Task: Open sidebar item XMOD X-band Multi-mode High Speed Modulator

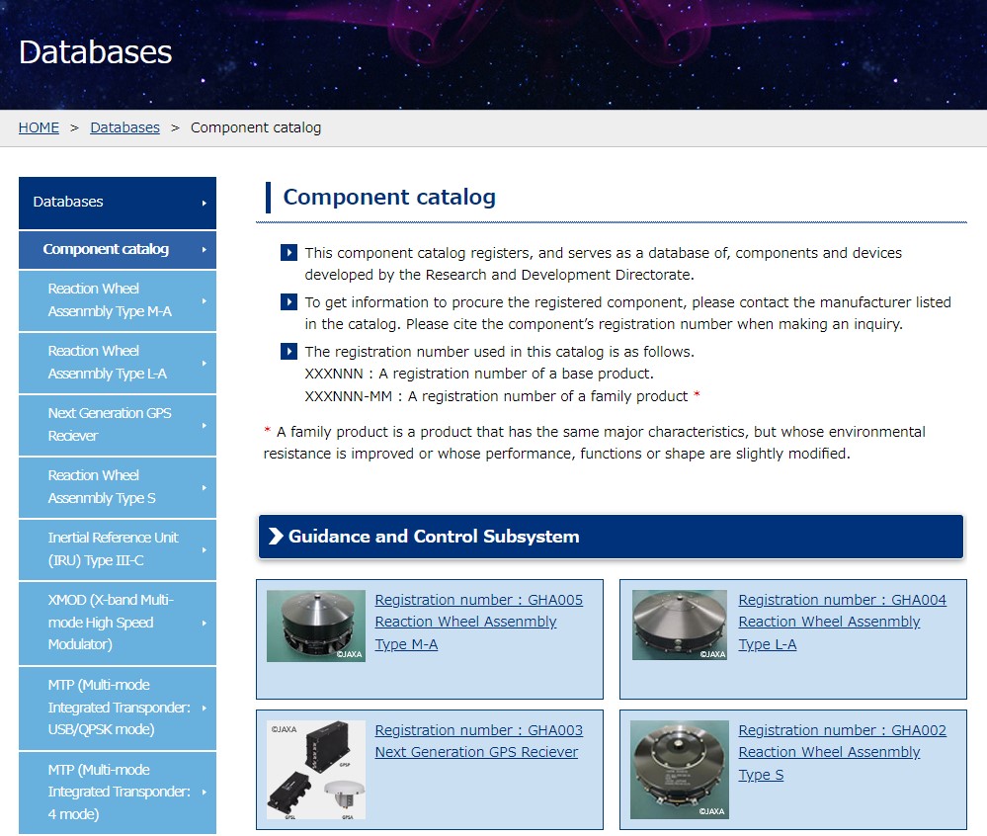Action: pos(118,623)
